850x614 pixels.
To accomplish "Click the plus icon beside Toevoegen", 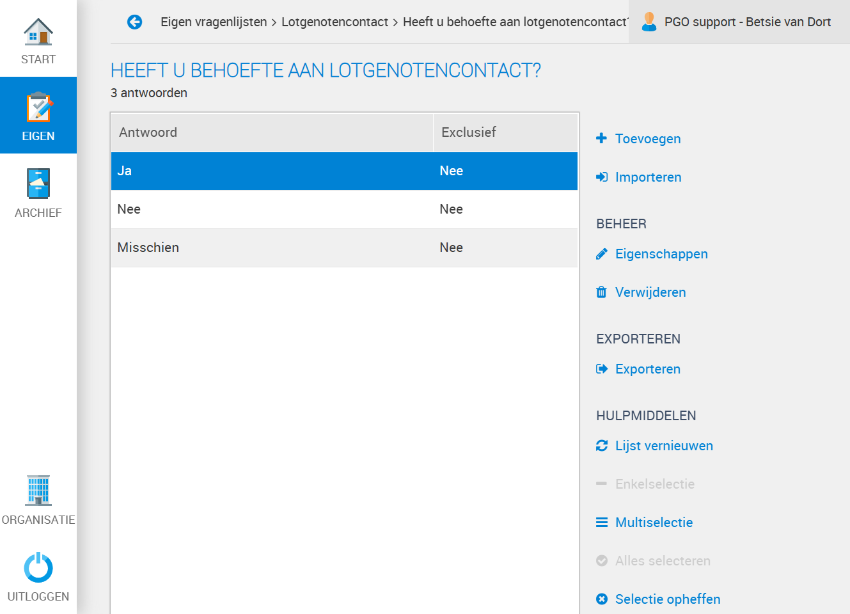I will click(601, 138).
